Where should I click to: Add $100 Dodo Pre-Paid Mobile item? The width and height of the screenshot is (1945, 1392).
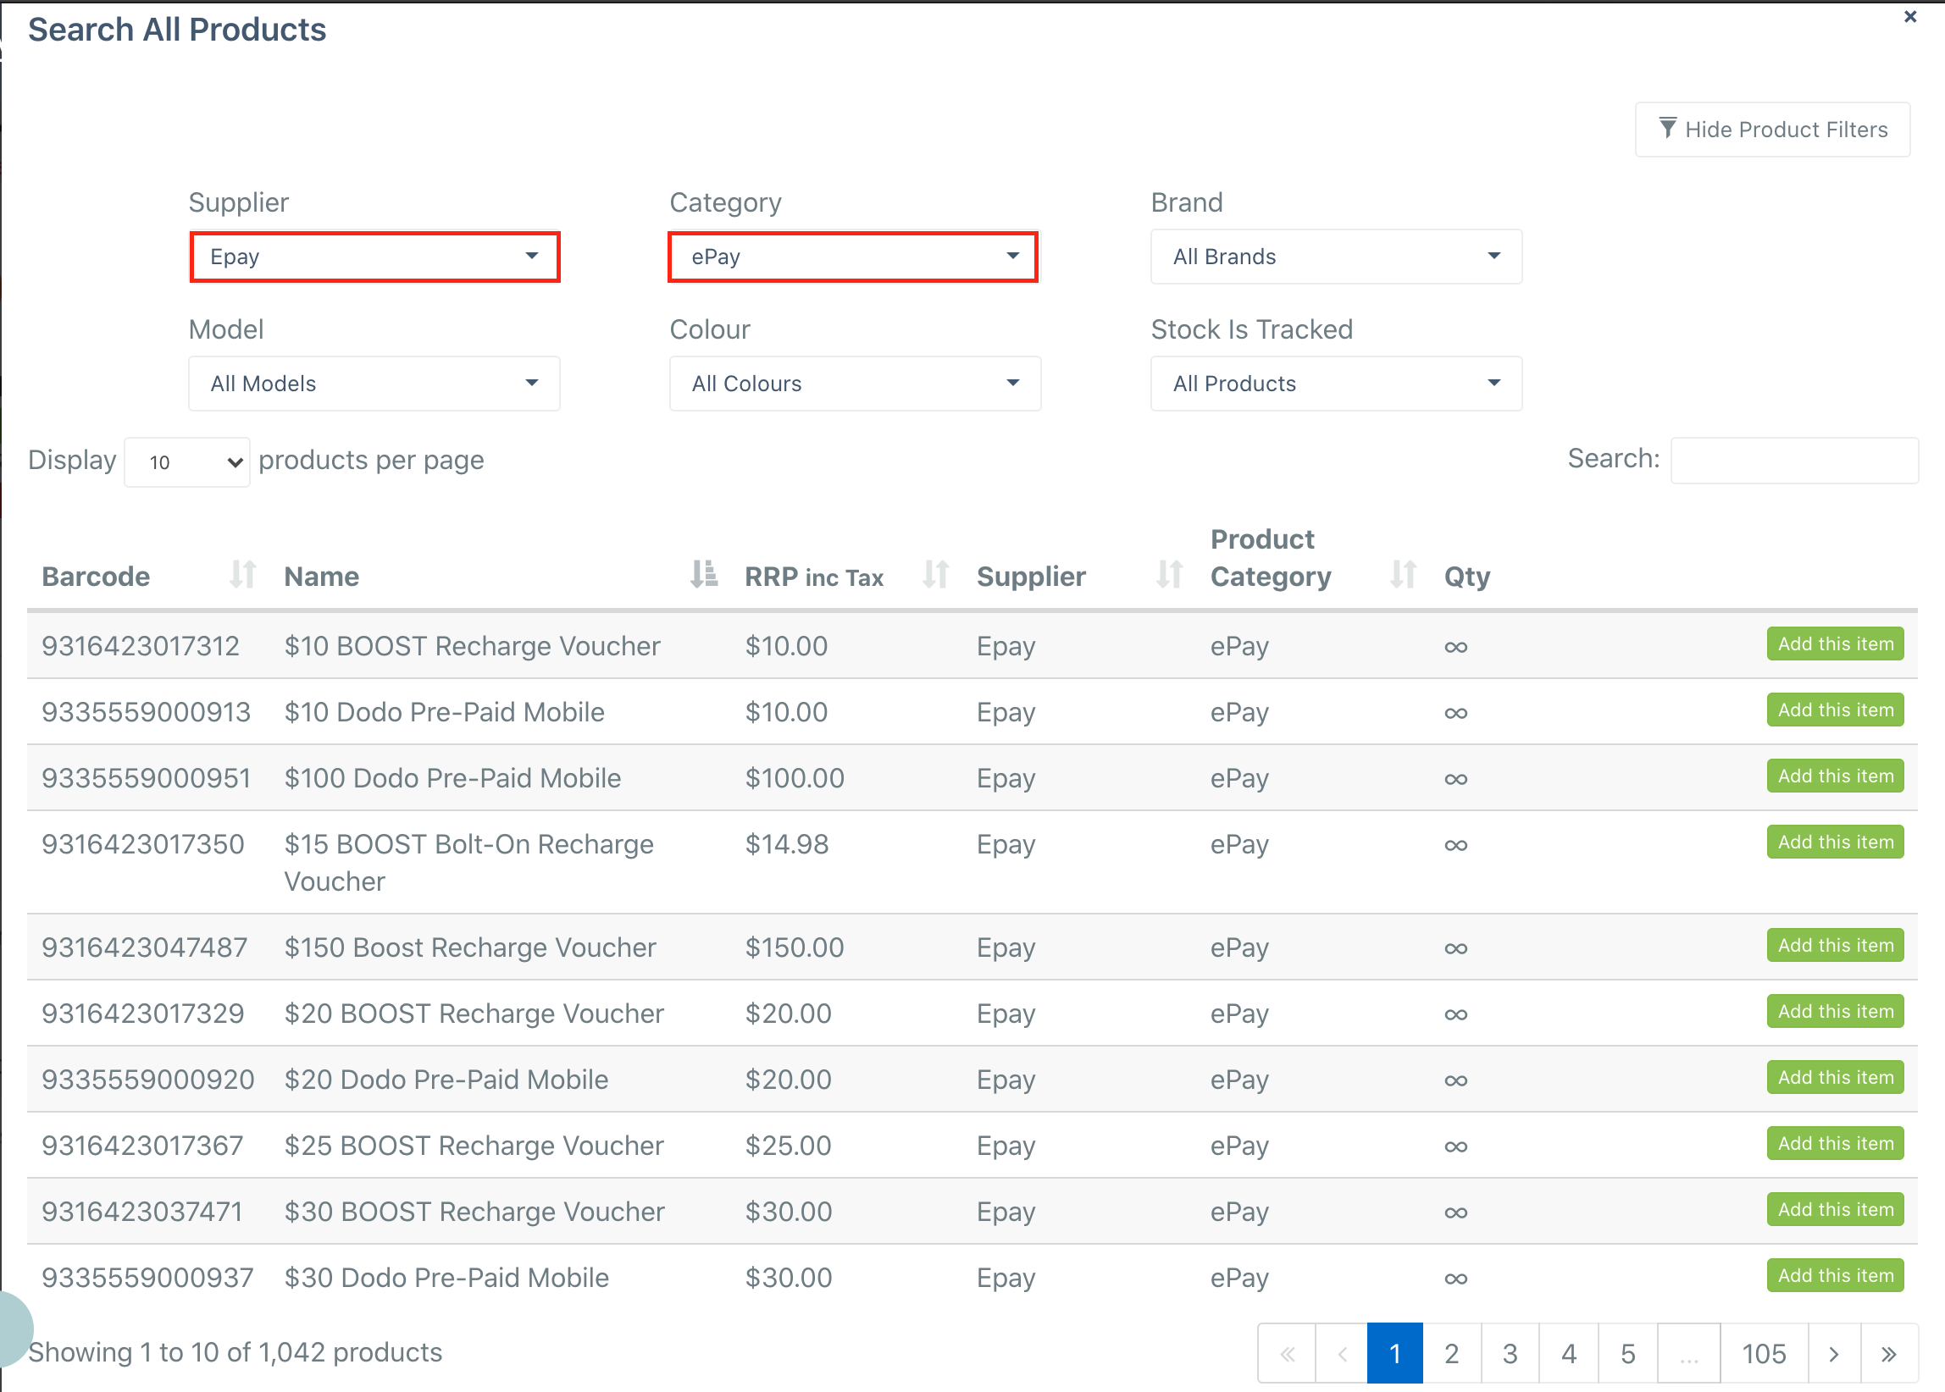(1834, 776)
